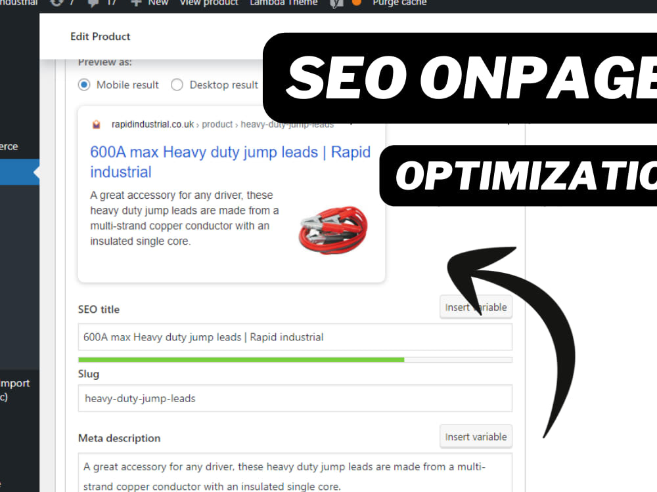Click the Slug input field
Image resolution: width=657 pixels, height=492 pixels.
[295, 398]
